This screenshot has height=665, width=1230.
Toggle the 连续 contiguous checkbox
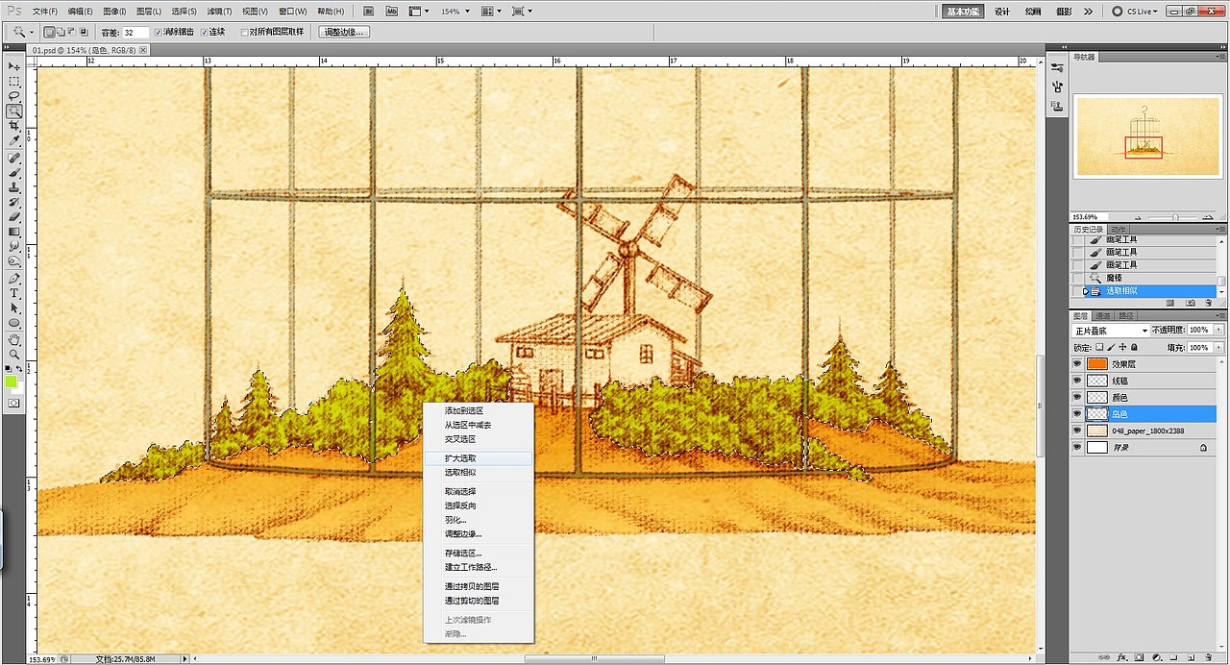coord(204,32)
